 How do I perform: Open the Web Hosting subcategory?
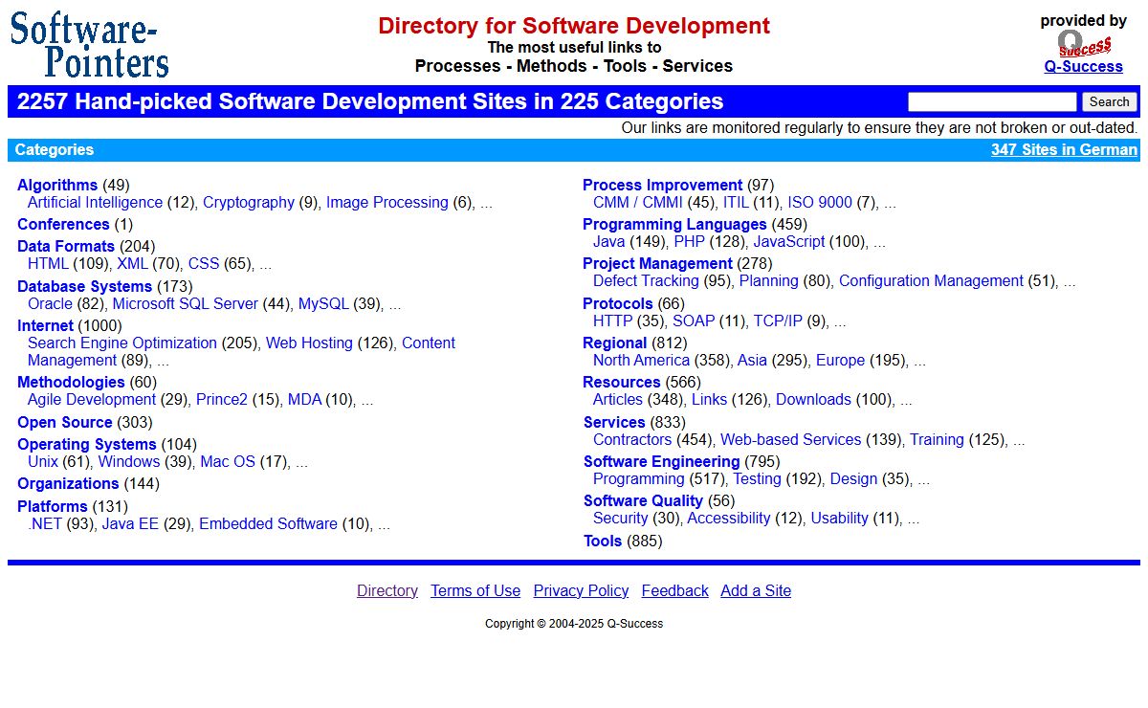pos(309,343)
